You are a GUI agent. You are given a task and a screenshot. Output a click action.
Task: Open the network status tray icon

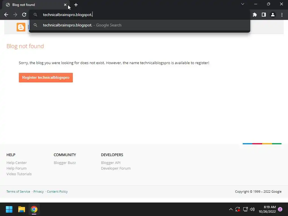245,209
